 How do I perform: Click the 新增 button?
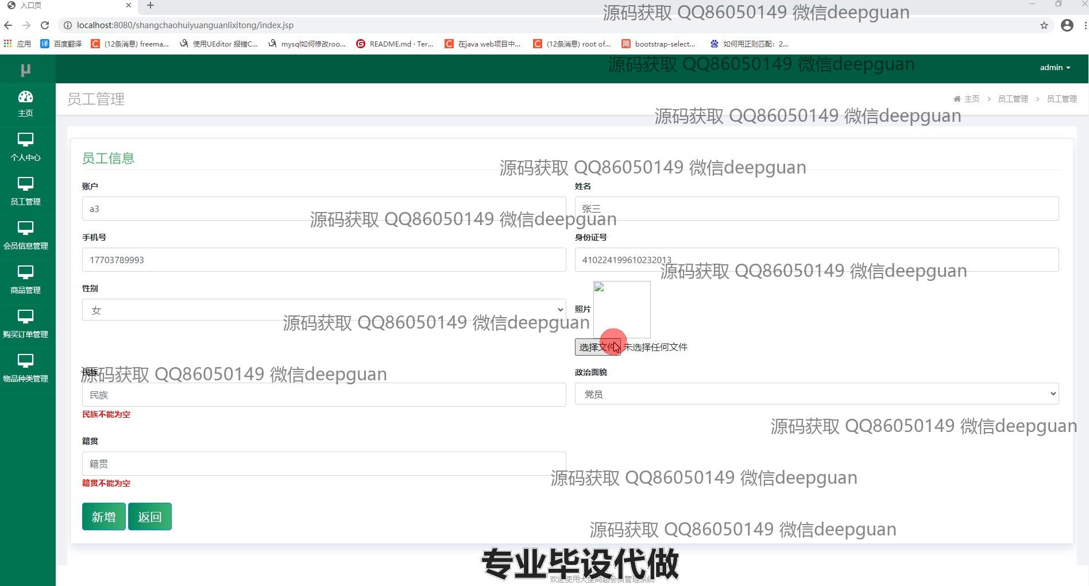(x=103, y=516)
